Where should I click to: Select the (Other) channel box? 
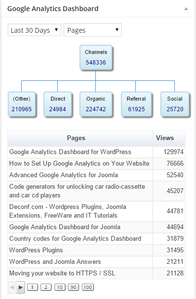coord(22,104)
